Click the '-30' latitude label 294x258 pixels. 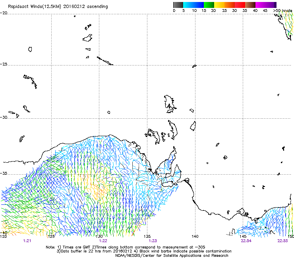(x=4, y=117)
